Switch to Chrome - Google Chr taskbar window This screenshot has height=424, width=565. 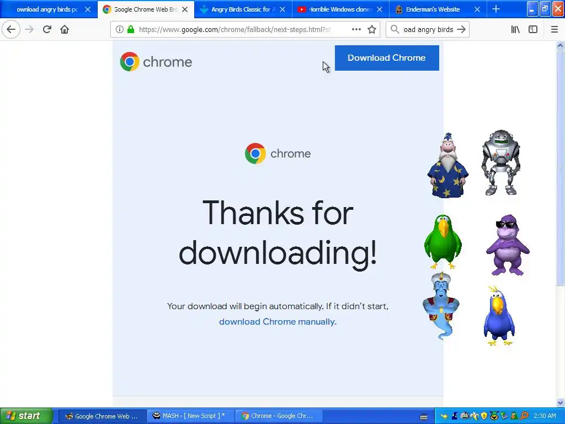278,416
